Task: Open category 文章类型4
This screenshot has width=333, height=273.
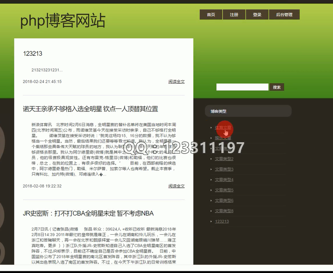Action: [x=224, y=180]
